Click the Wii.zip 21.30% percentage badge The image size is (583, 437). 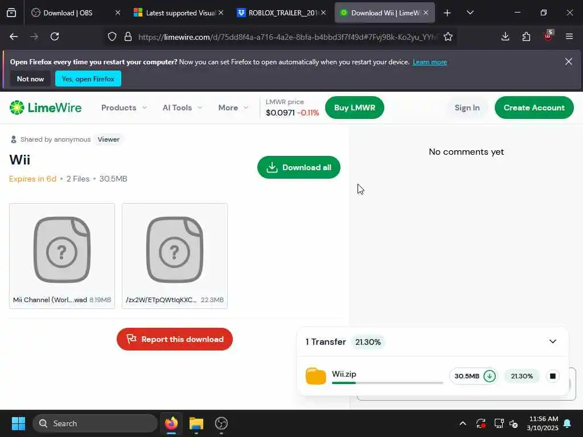point(522,376)
